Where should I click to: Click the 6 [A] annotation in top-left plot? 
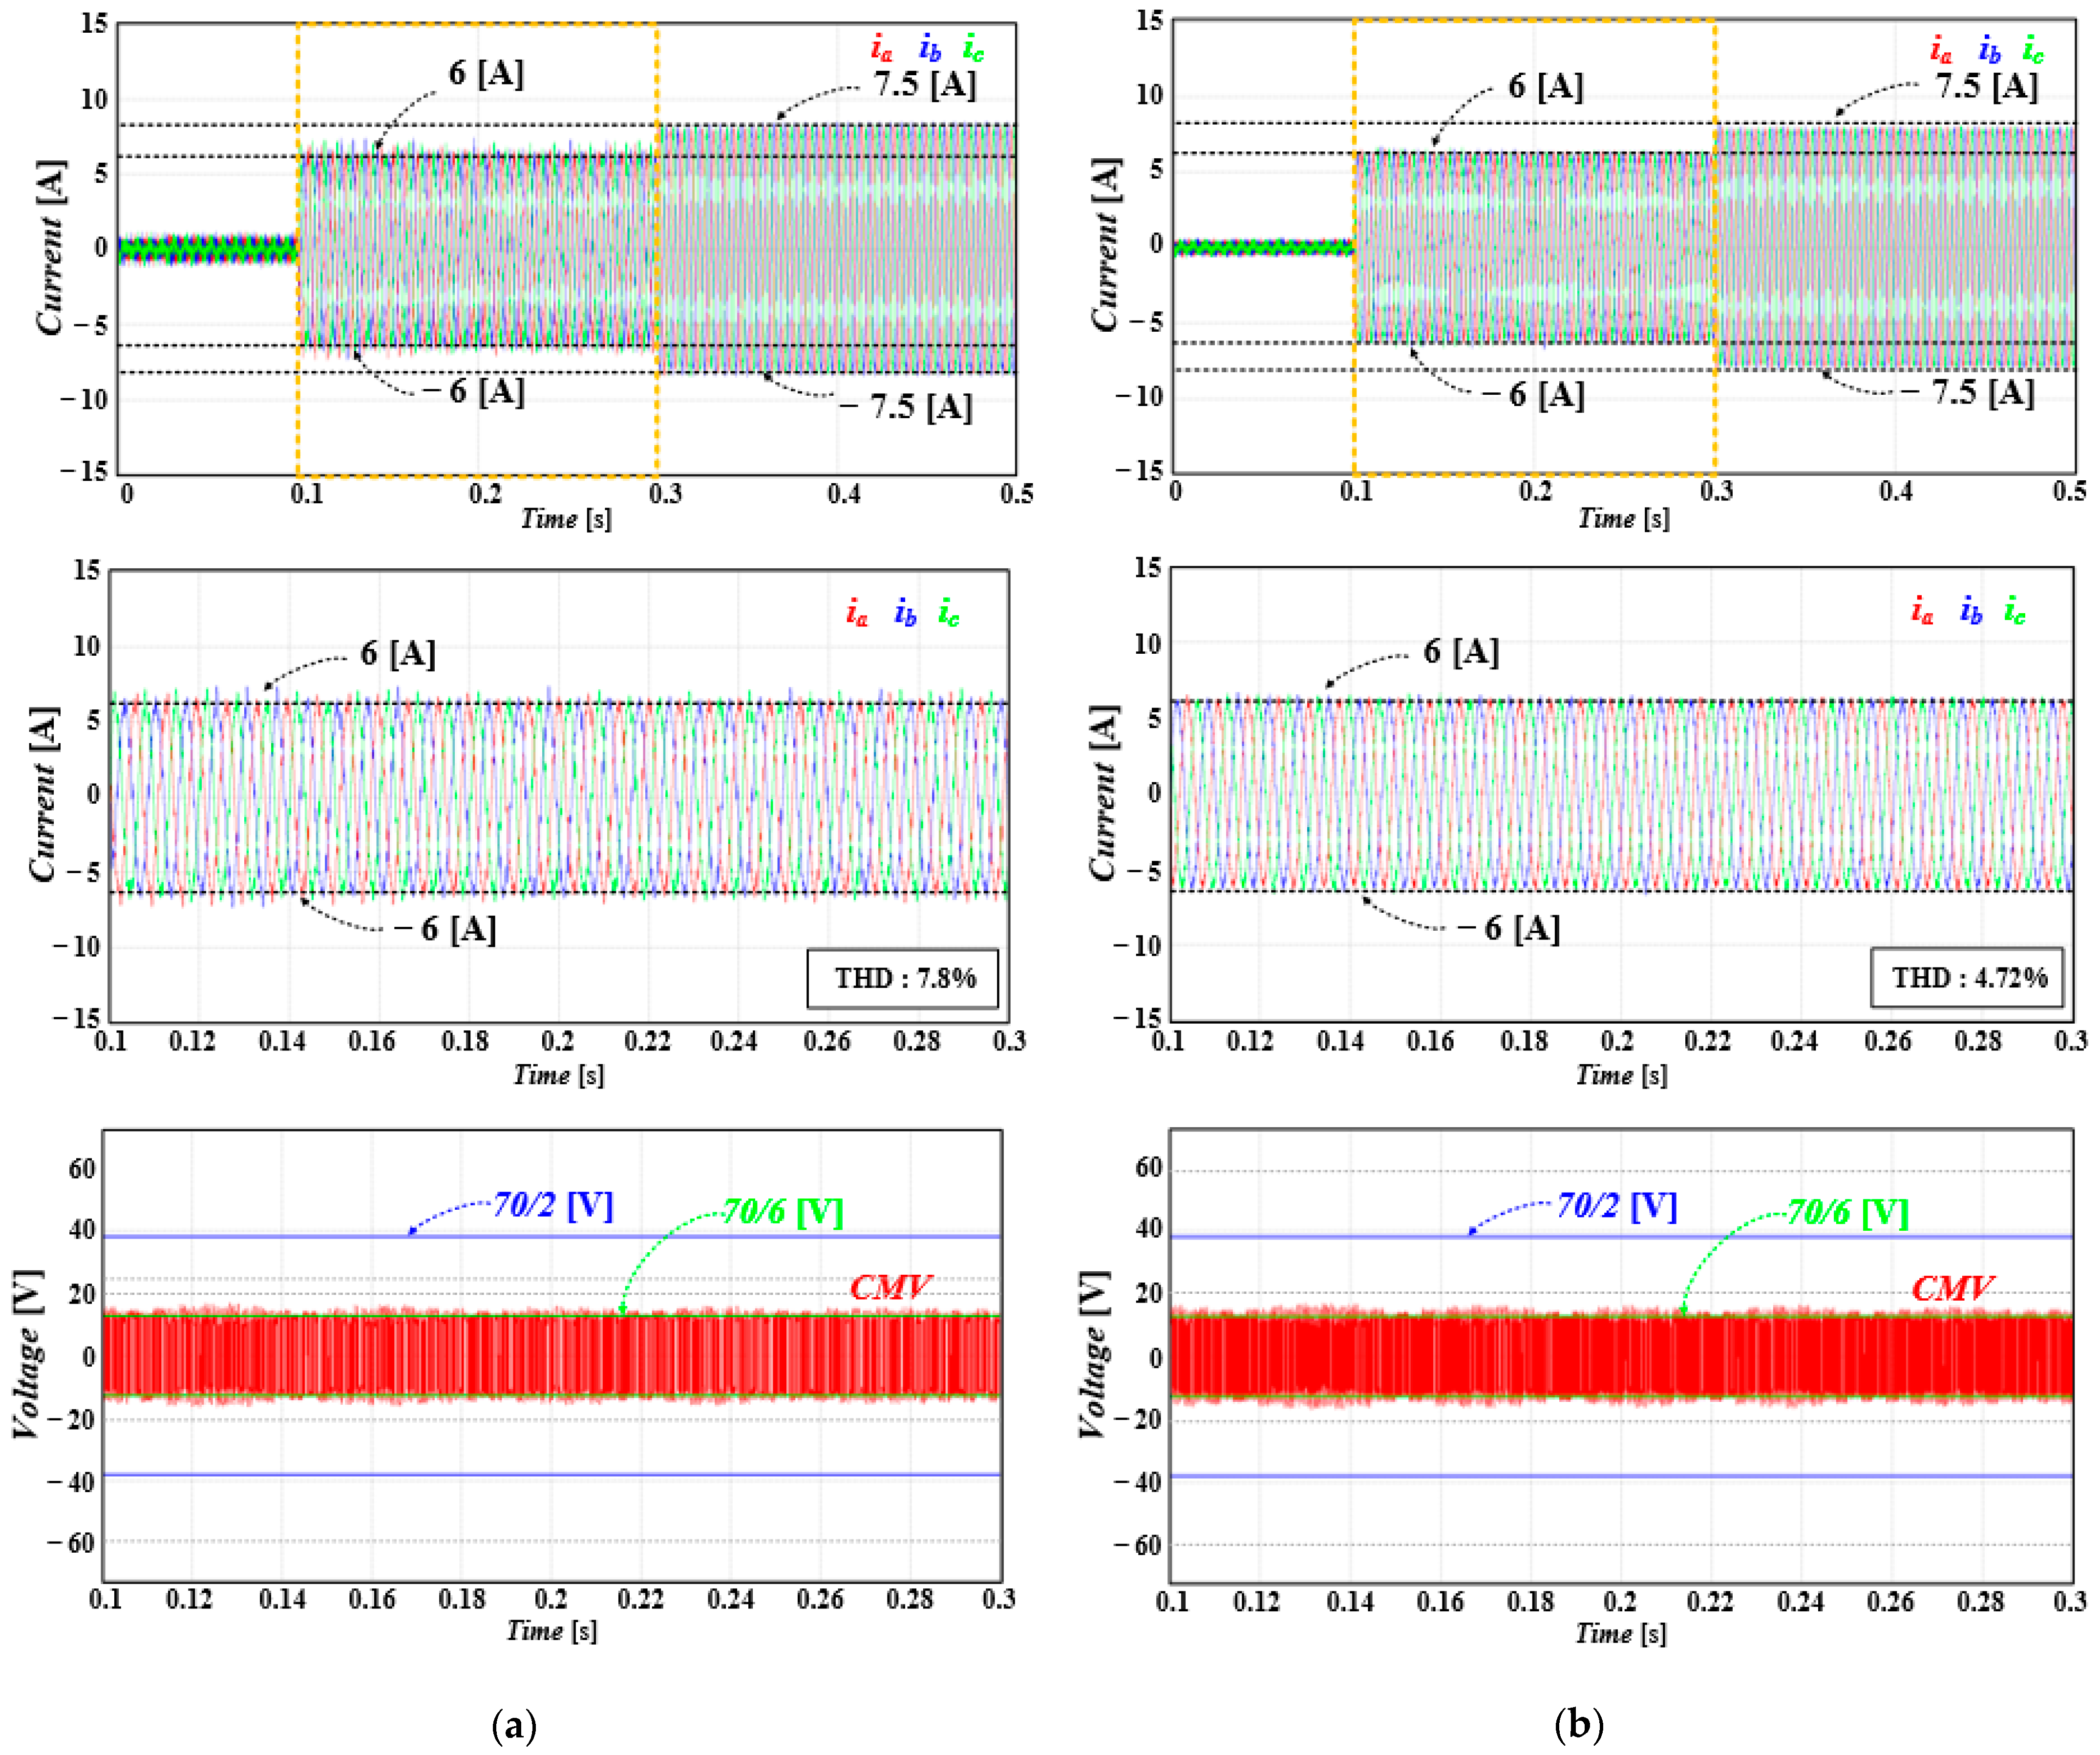pos(486,73)
